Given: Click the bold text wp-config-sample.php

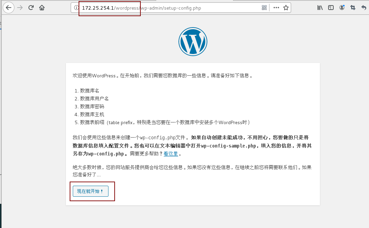Looking at the screenshot, I should point(228,146).
